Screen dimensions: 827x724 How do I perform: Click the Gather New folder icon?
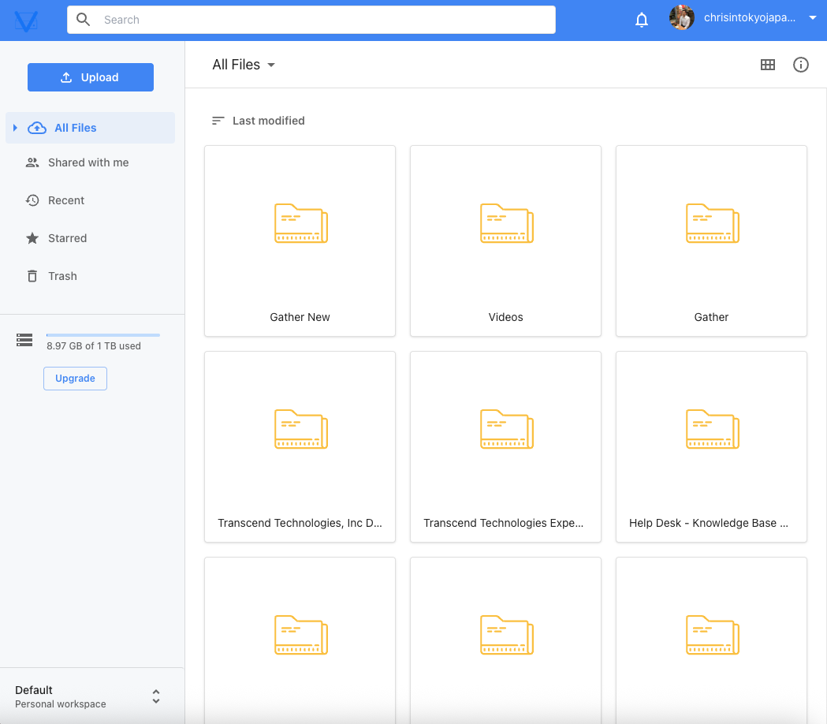pyautogui.click(x=301, y=223)
